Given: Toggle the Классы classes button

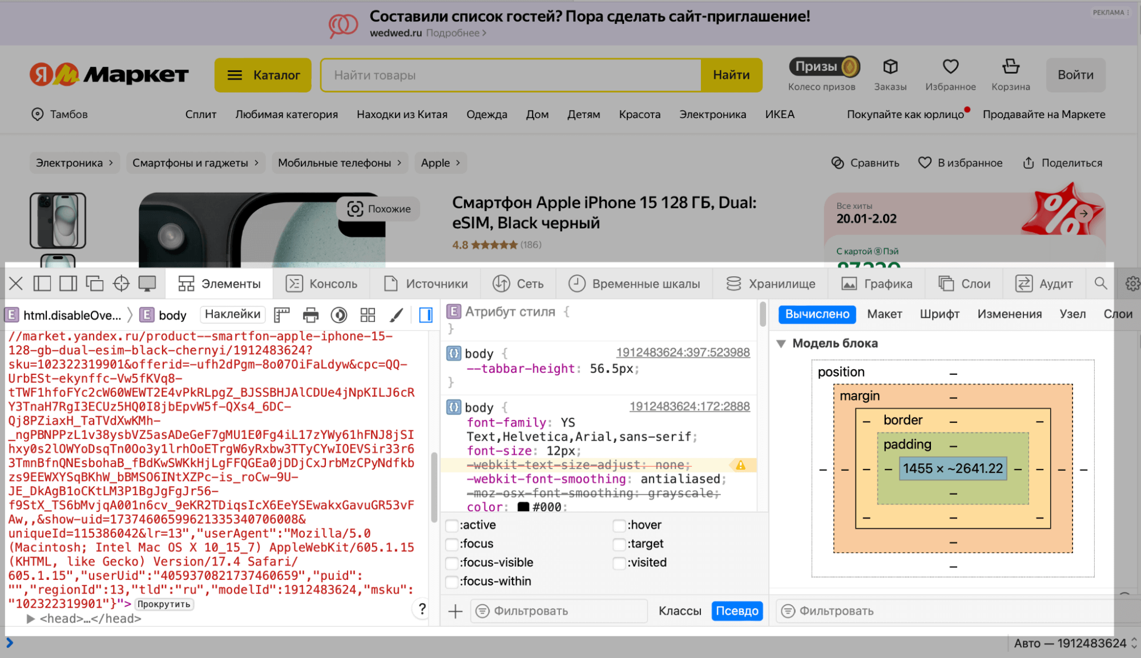Looking at the screenshot, I should [680, 611].
